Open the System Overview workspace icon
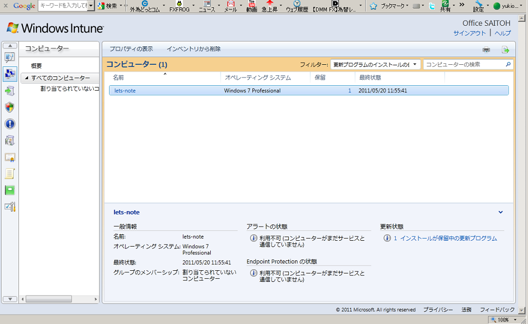 (9, 57)
